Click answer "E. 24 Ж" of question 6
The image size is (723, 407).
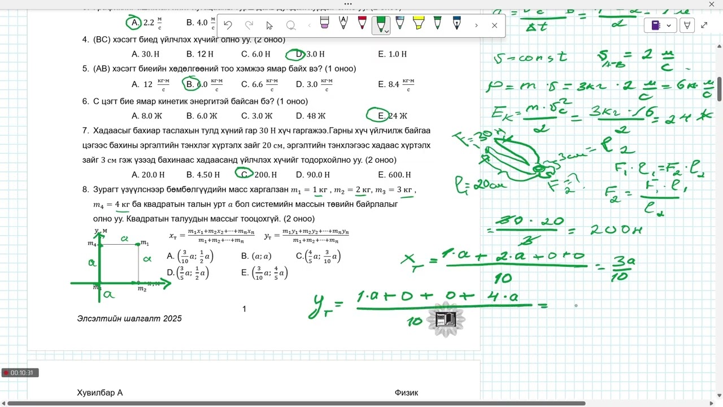coord(393,116)
